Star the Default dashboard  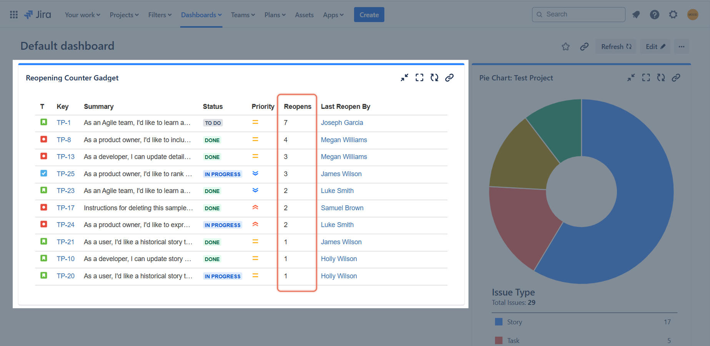[565, 47]
